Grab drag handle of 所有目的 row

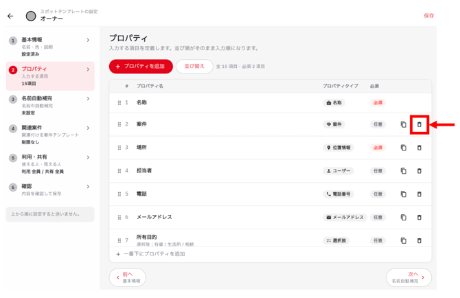[119, 240]
